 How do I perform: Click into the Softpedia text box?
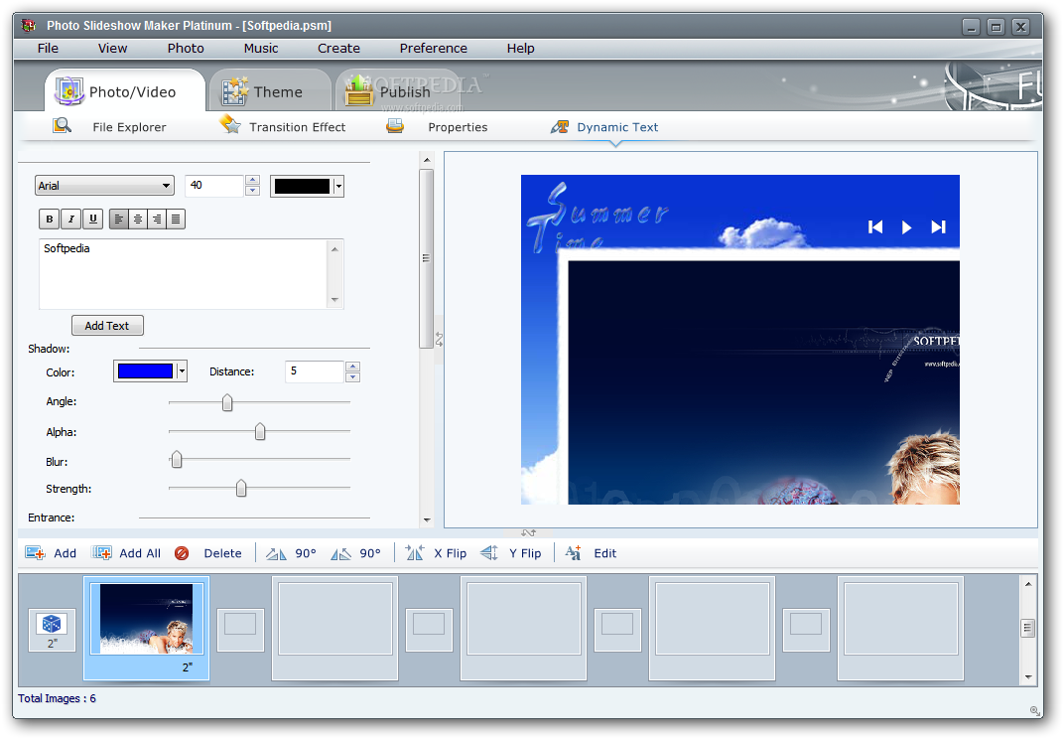coord(184,274)
